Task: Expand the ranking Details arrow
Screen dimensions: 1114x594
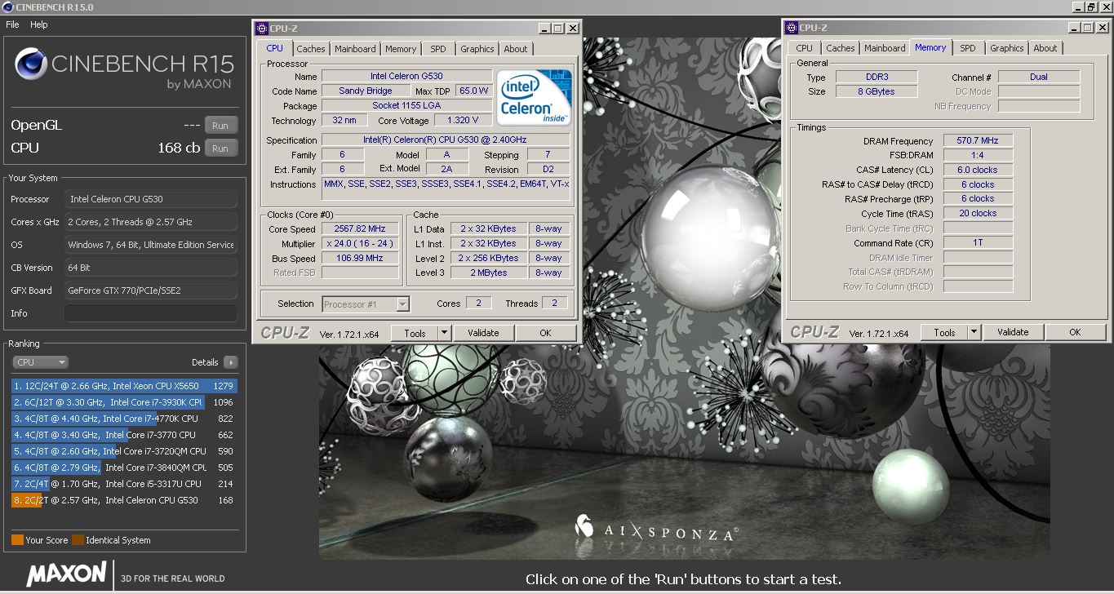Action: (x=230, y=362)
